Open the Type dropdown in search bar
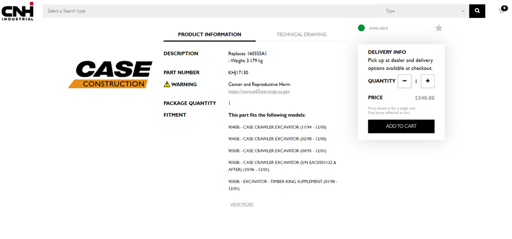The image size is (512, 239). pos(425,11)
